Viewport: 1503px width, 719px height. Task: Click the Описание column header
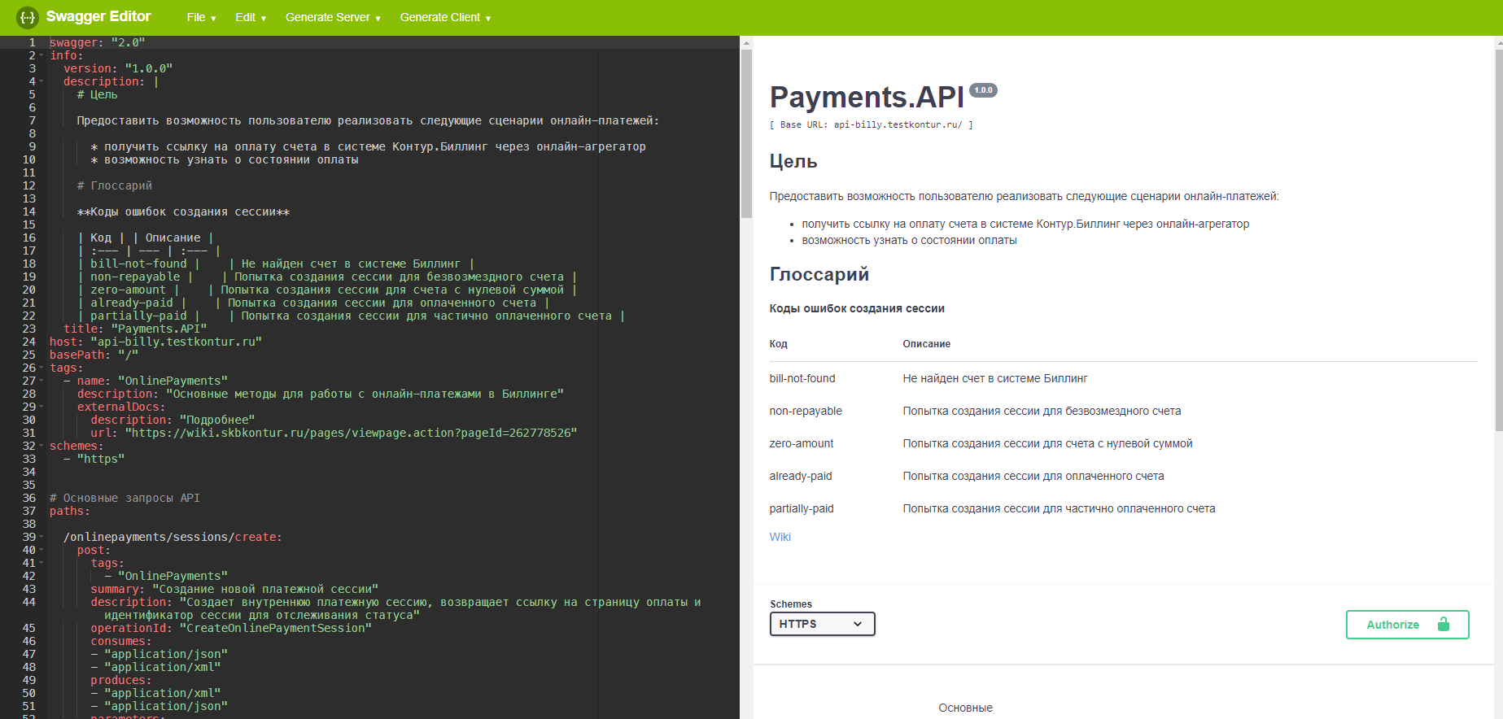pyautogui.click(x=926, y=344)
